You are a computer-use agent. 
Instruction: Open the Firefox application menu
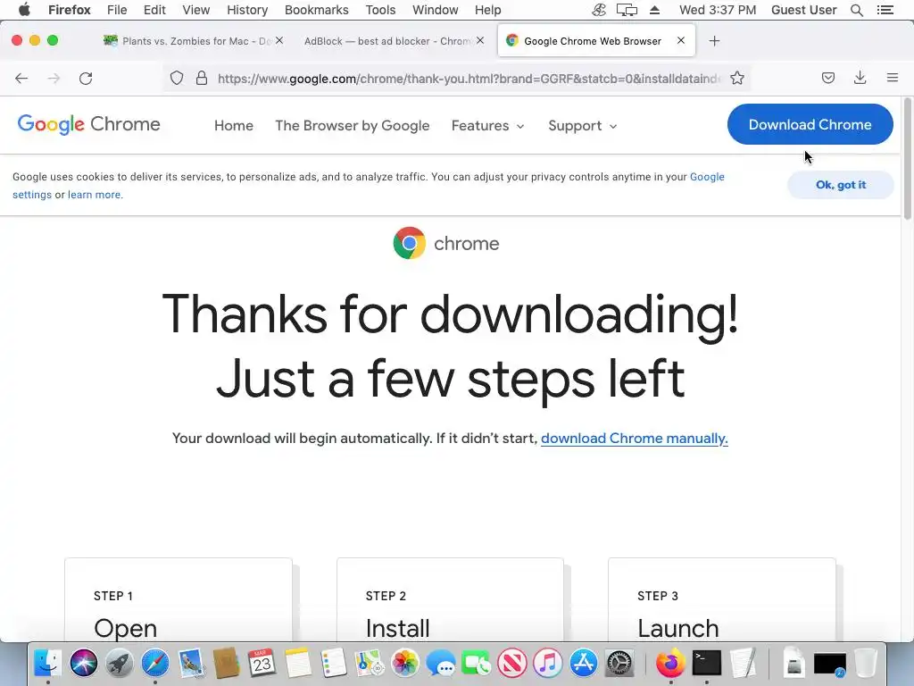click(70, 10)
